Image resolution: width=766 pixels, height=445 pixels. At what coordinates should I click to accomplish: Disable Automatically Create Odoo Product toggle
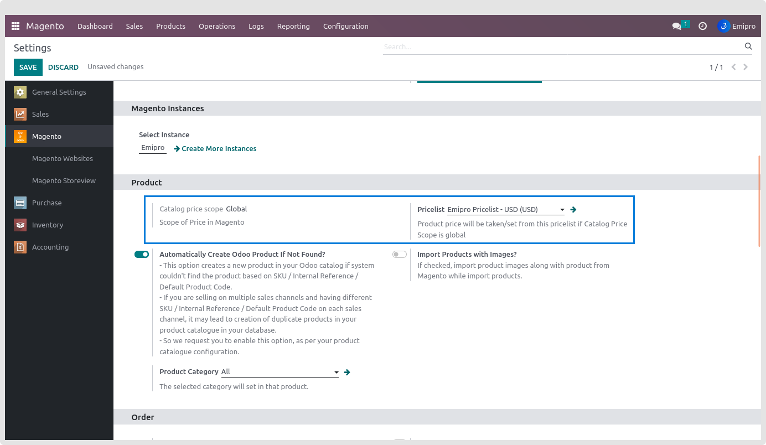click(142, 255)
